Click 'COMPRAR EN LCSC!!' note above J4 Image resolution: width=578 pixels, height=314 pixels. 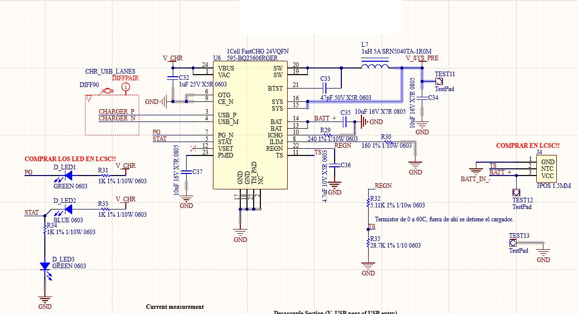528,145
